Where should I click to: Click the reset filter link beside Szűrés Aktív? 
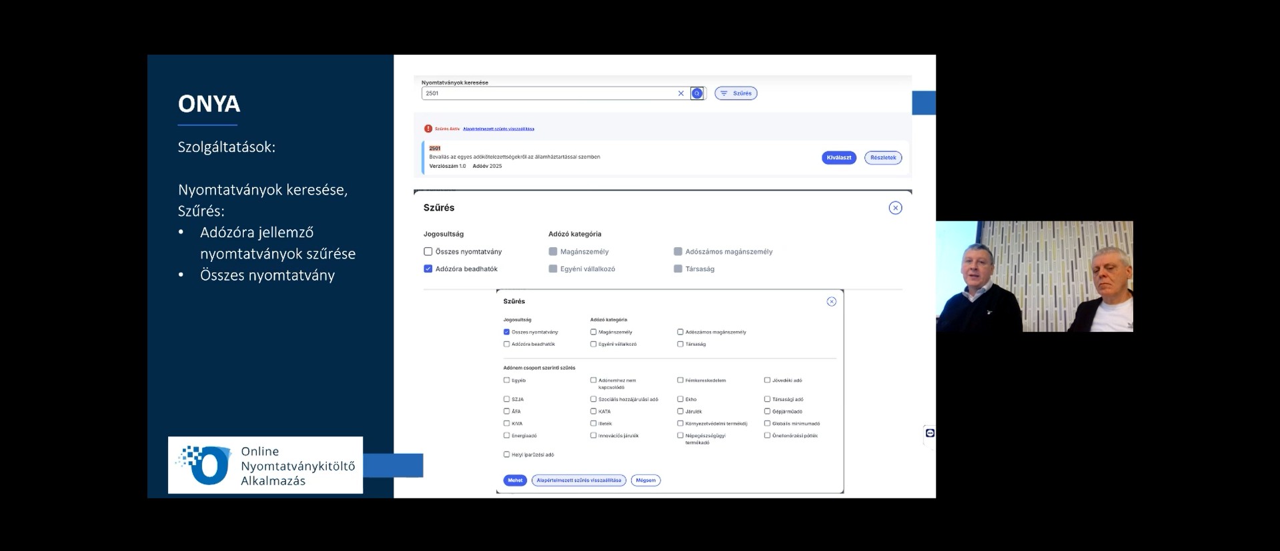pos(498,129)
